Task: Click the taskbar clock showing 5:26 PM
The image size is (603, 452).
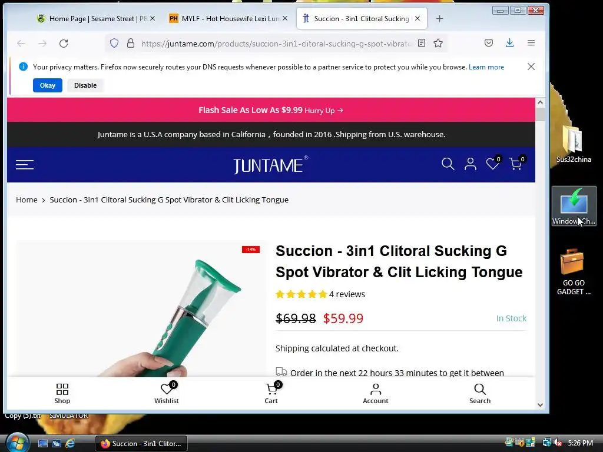Action: (580, 443)
